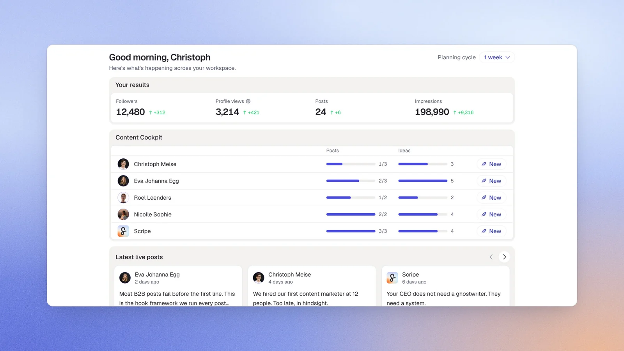This screenshot has width=624, height=351.
Task: Click Profile views value 3,214
Action: pyautogui.click(x=227, y=112)
